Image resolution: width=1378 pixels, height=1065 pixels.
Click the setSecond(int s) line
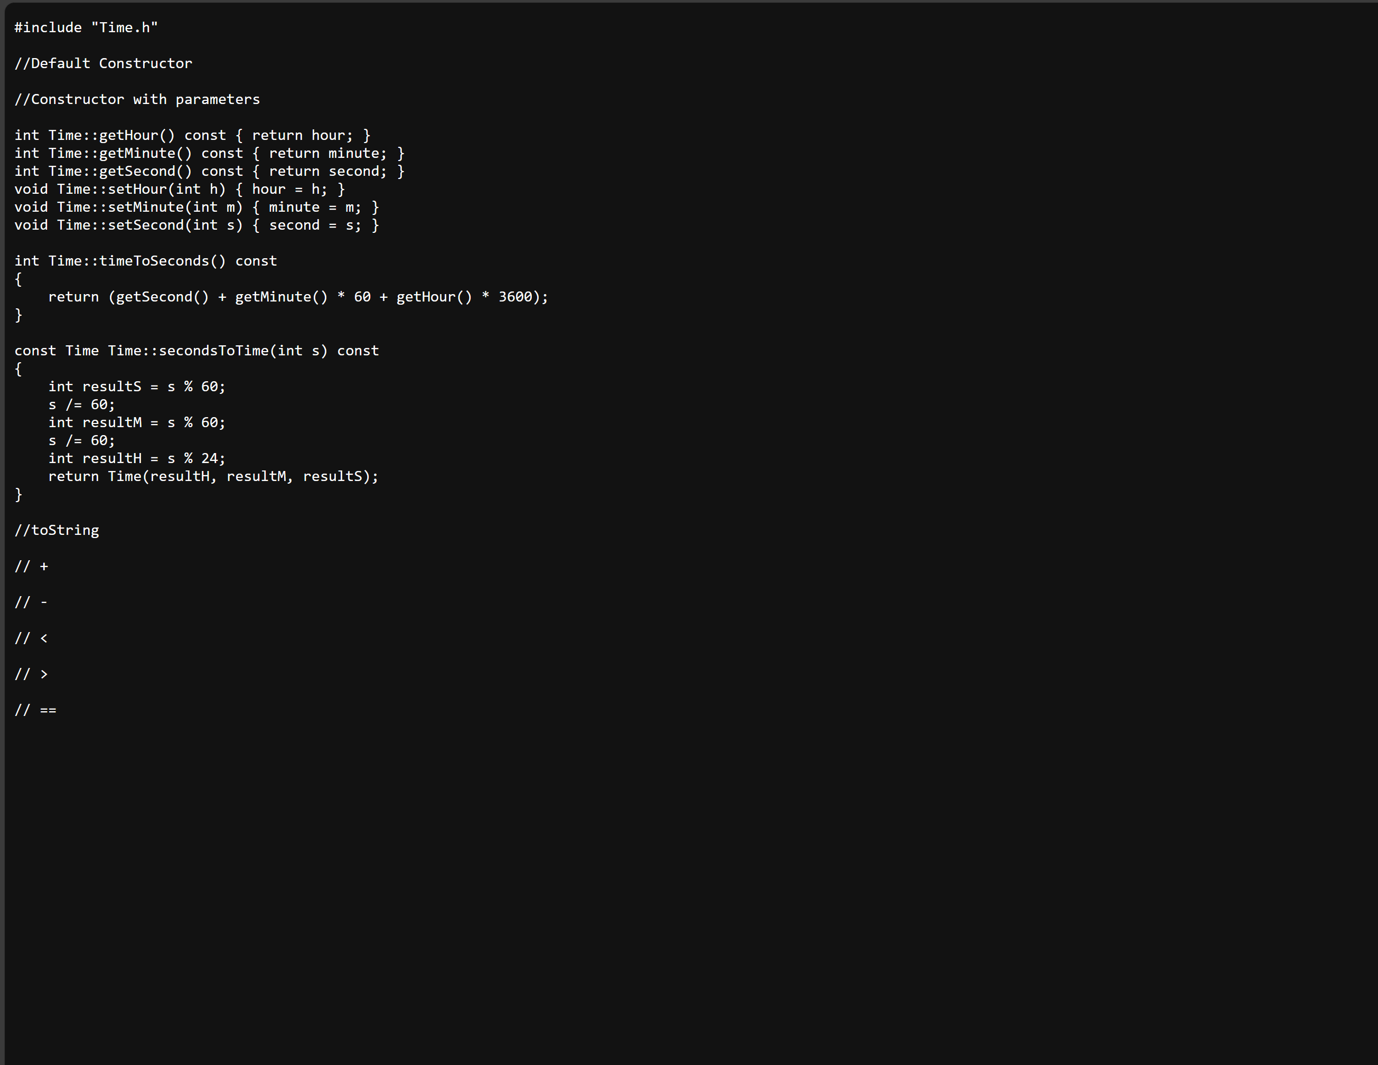[x=197, y=225]
